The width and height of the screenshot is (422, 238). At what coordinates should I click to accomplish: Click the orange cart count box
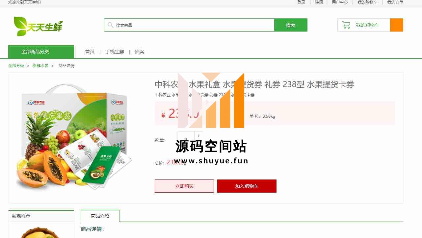click(396, 25)
